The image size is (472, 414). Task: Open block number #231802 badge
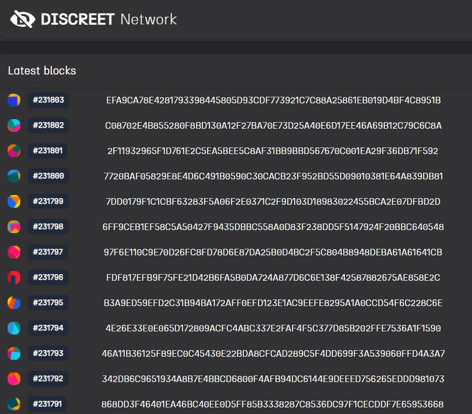tap(48, 125)
